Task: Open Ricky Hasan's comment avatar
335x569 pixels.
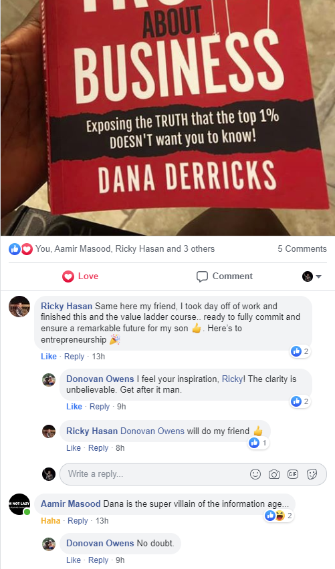Action: 19,307
